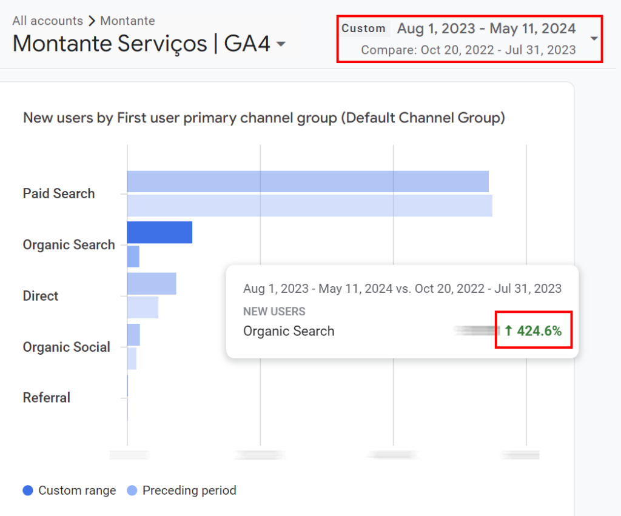Click the top Paid Search bar
Image resolution: width=621 pixels, height=516 pixels.
tap(307, 181)
